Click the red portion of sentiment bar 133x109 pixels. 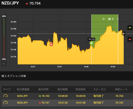click(x=4, y=47)
